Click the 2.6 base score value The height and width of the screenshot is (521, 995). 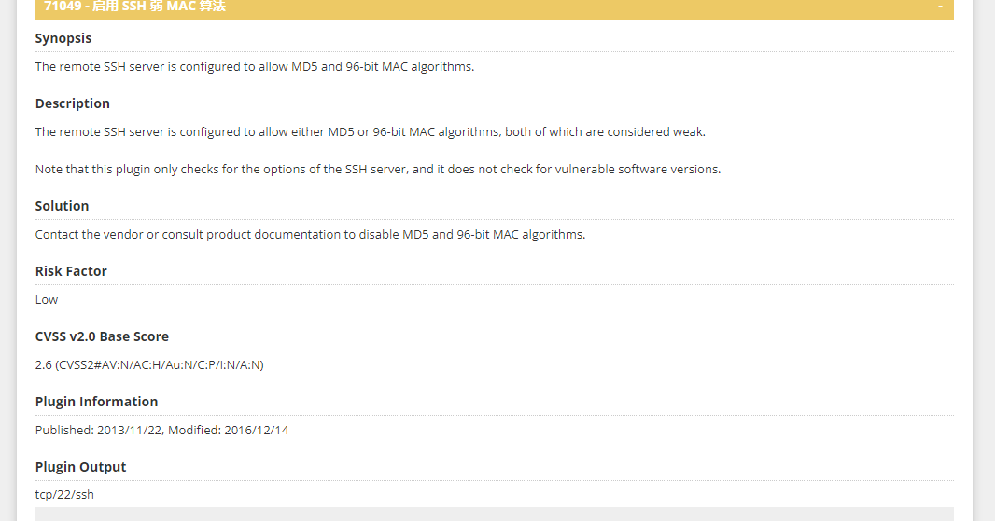pyautogui.click(x=43, y=365)
